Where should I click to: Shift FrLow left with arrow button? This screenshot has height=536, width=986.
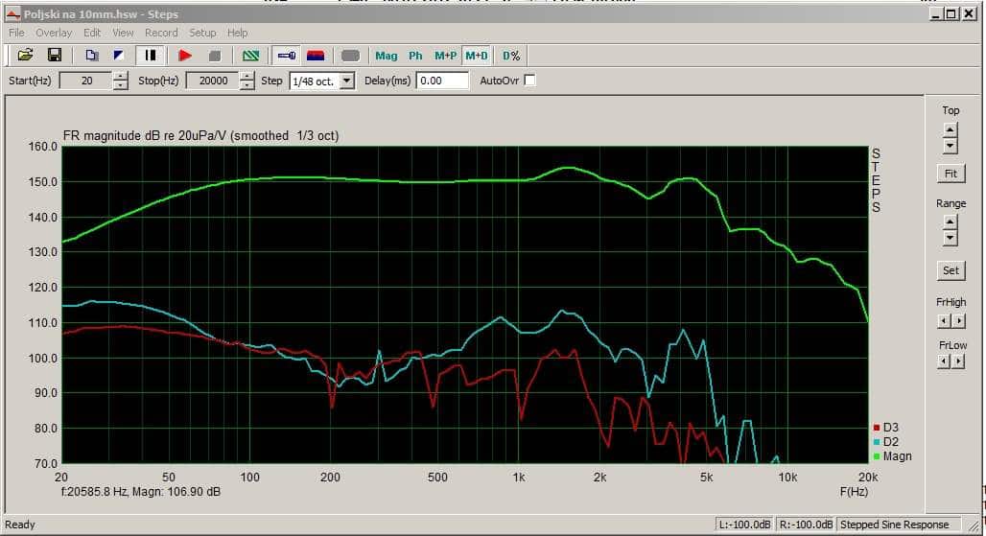[943, 361]
